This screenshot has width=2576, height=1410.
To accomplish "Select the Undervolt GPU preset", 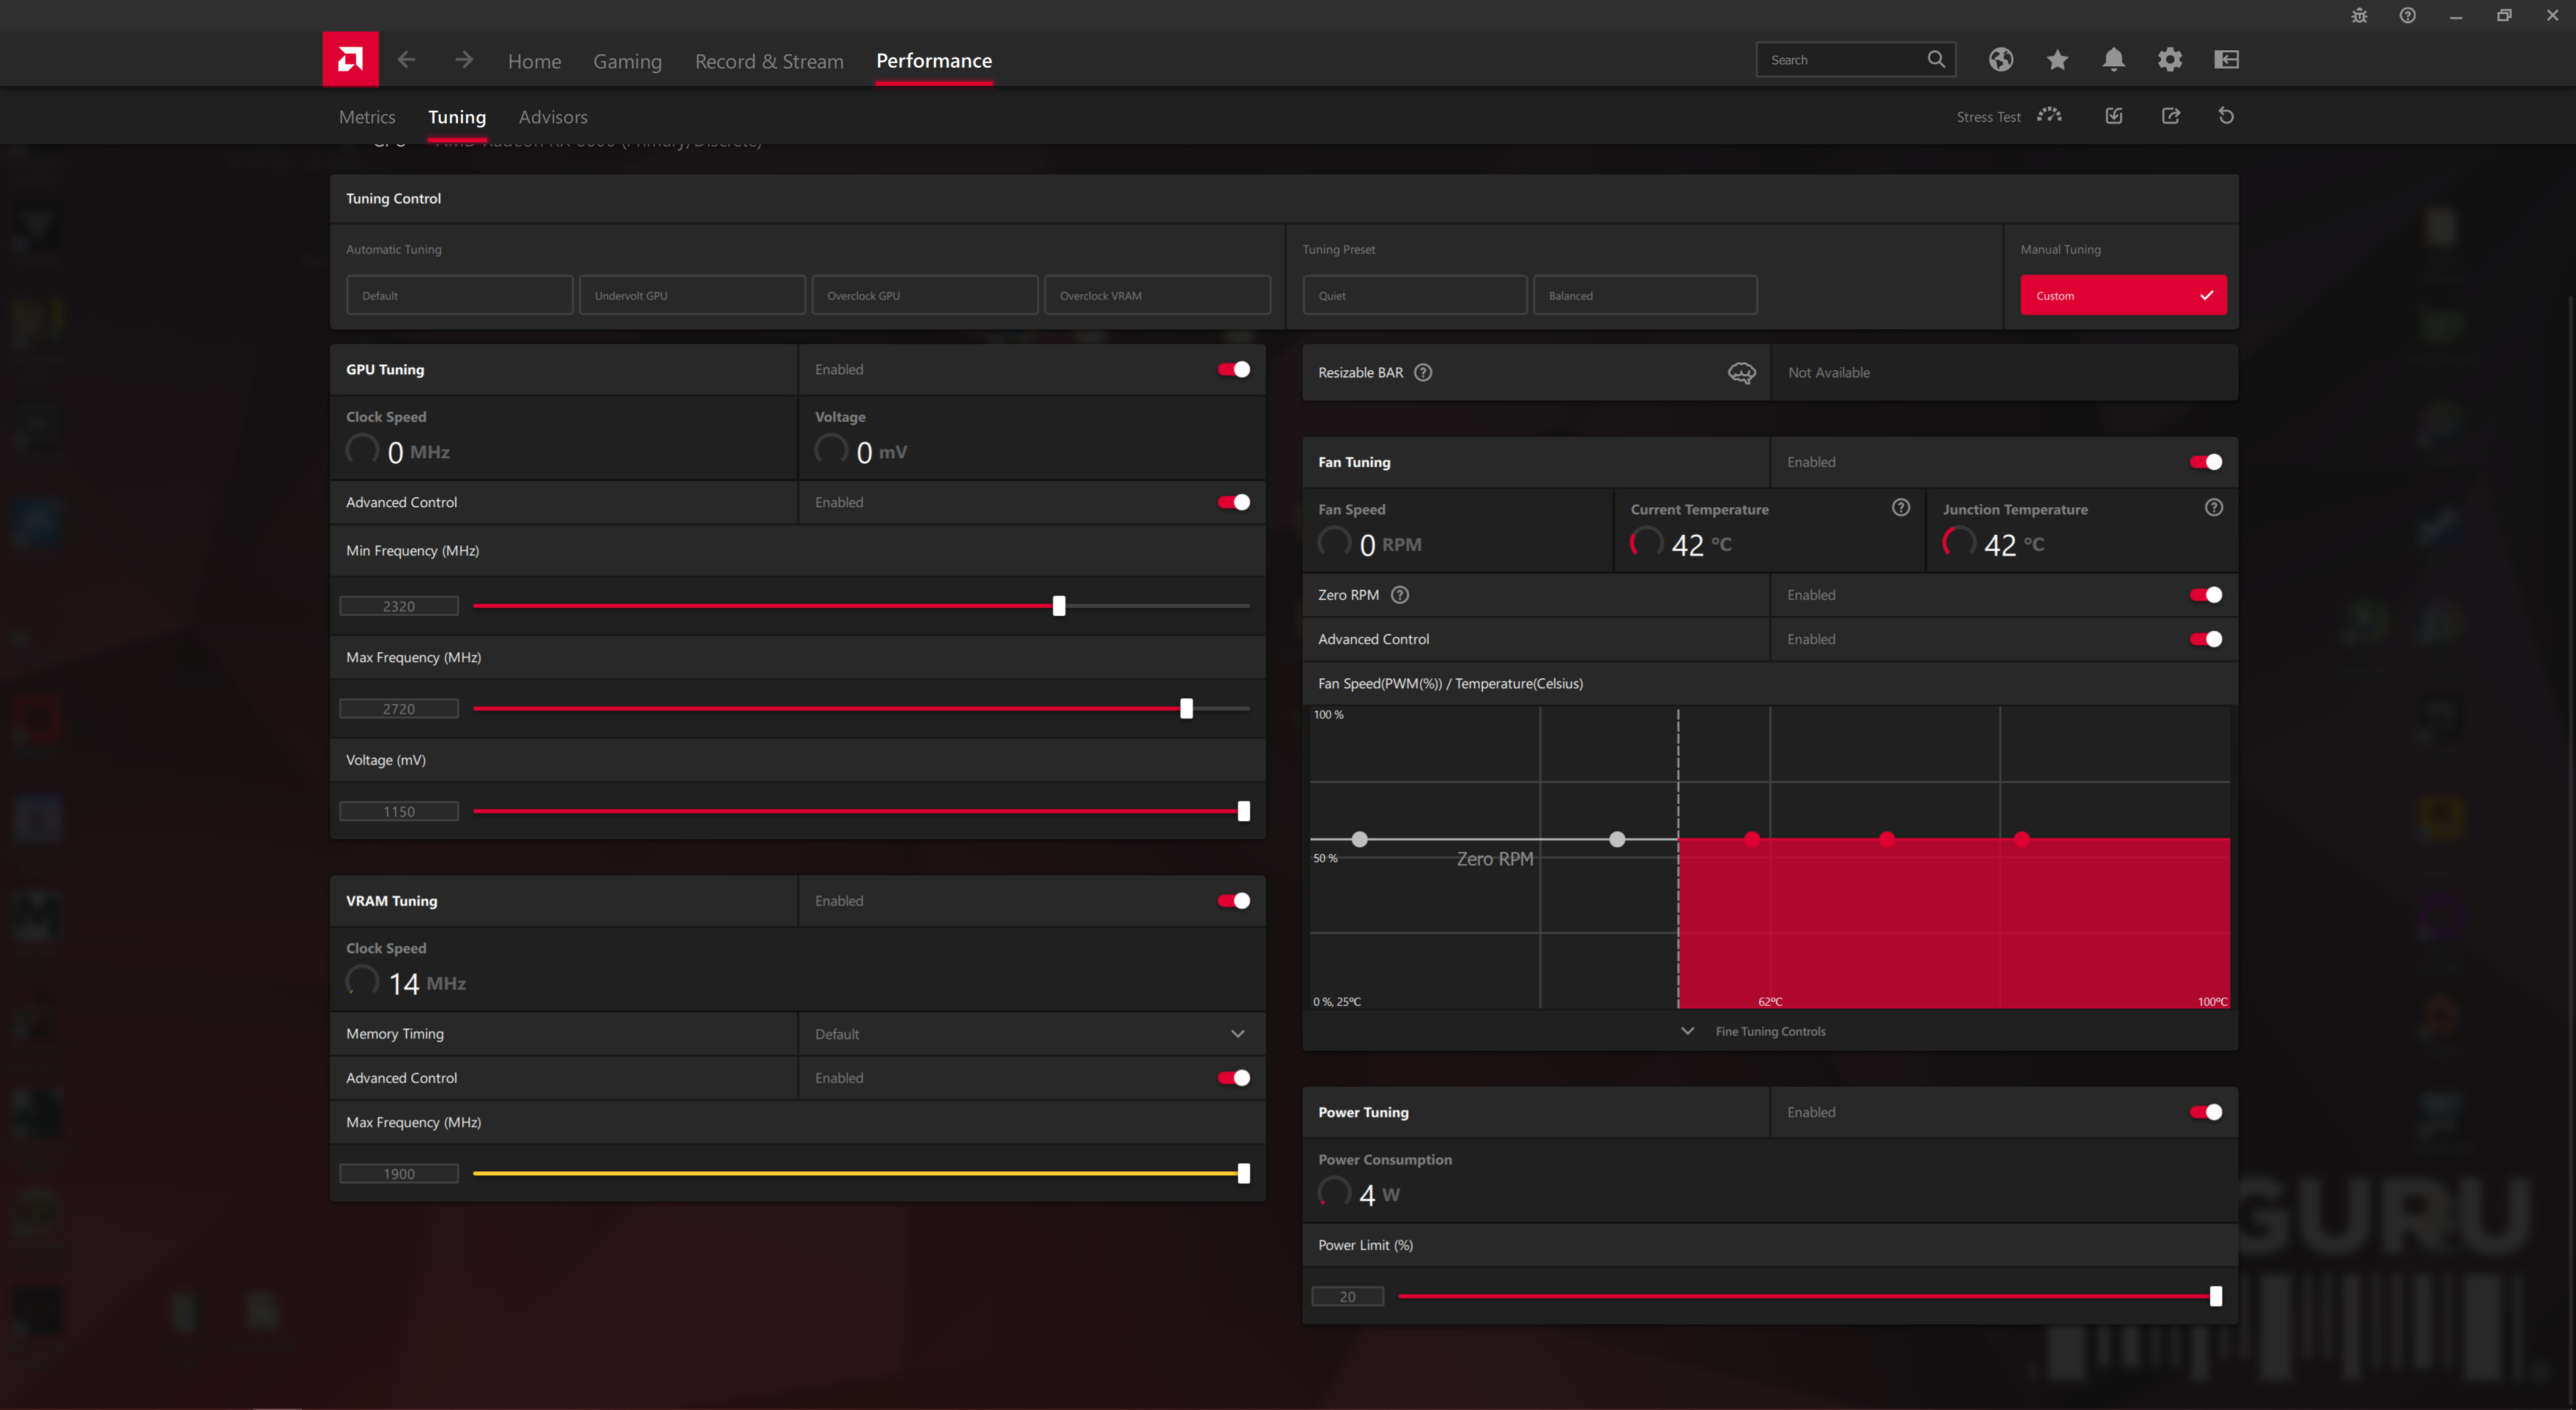I will pyautogui.click(x=692, y=295).
